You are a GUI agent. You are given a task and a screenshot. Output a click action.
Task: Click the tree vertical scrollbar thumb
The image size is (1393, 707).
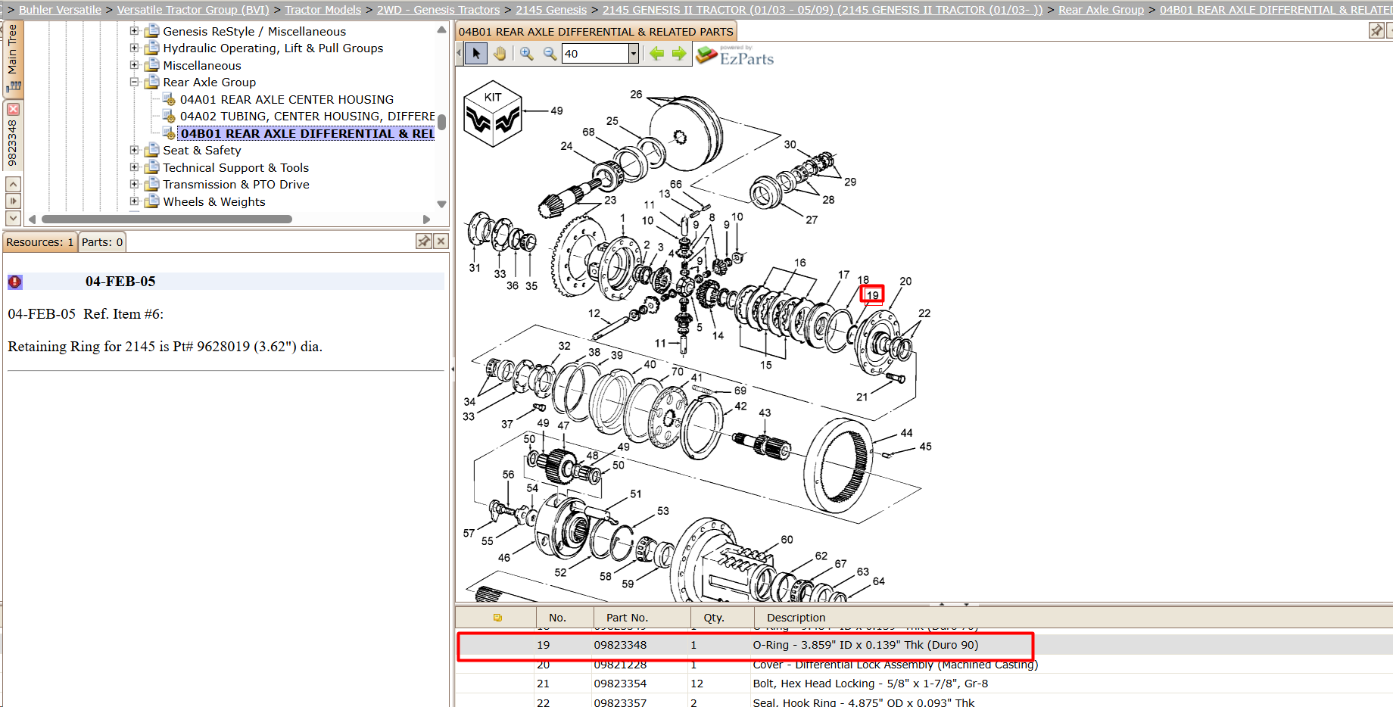[x=441, y=122]
